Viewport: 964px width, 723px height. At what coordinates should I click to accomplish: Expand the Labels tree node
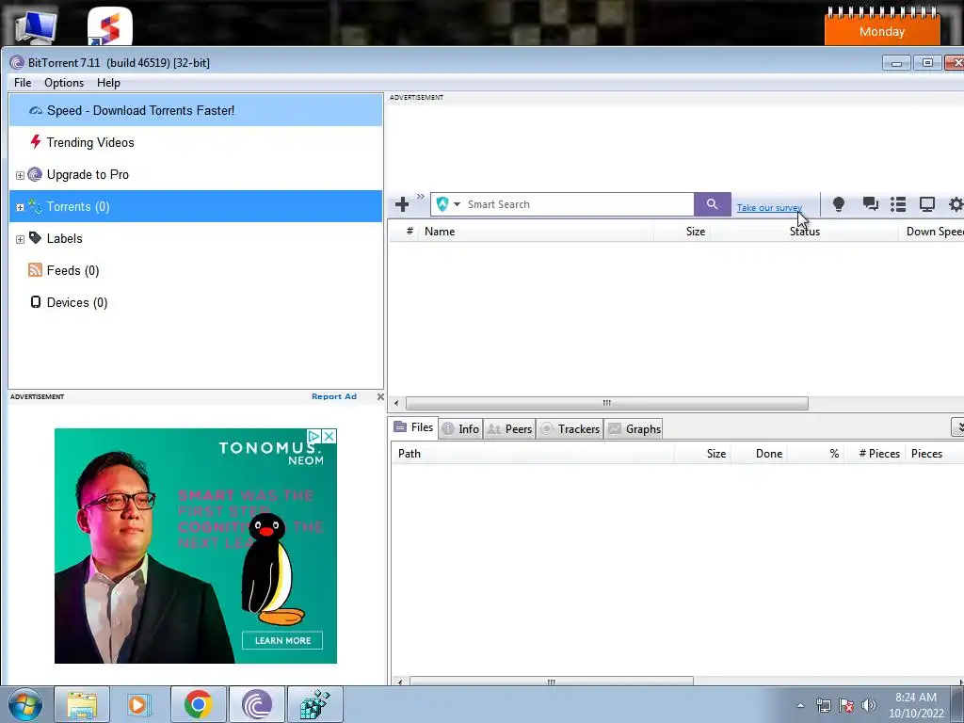[20, 239]
